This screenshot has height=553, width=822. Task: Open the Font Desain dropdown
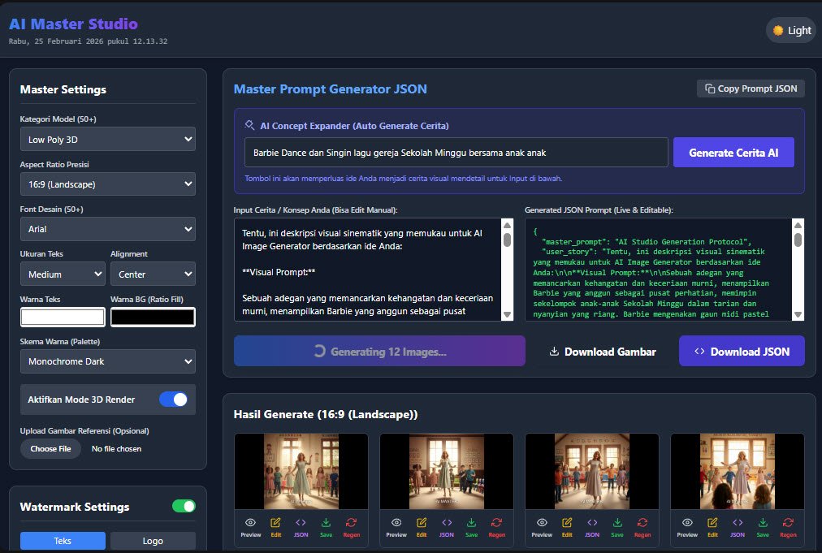pos(108,229)
